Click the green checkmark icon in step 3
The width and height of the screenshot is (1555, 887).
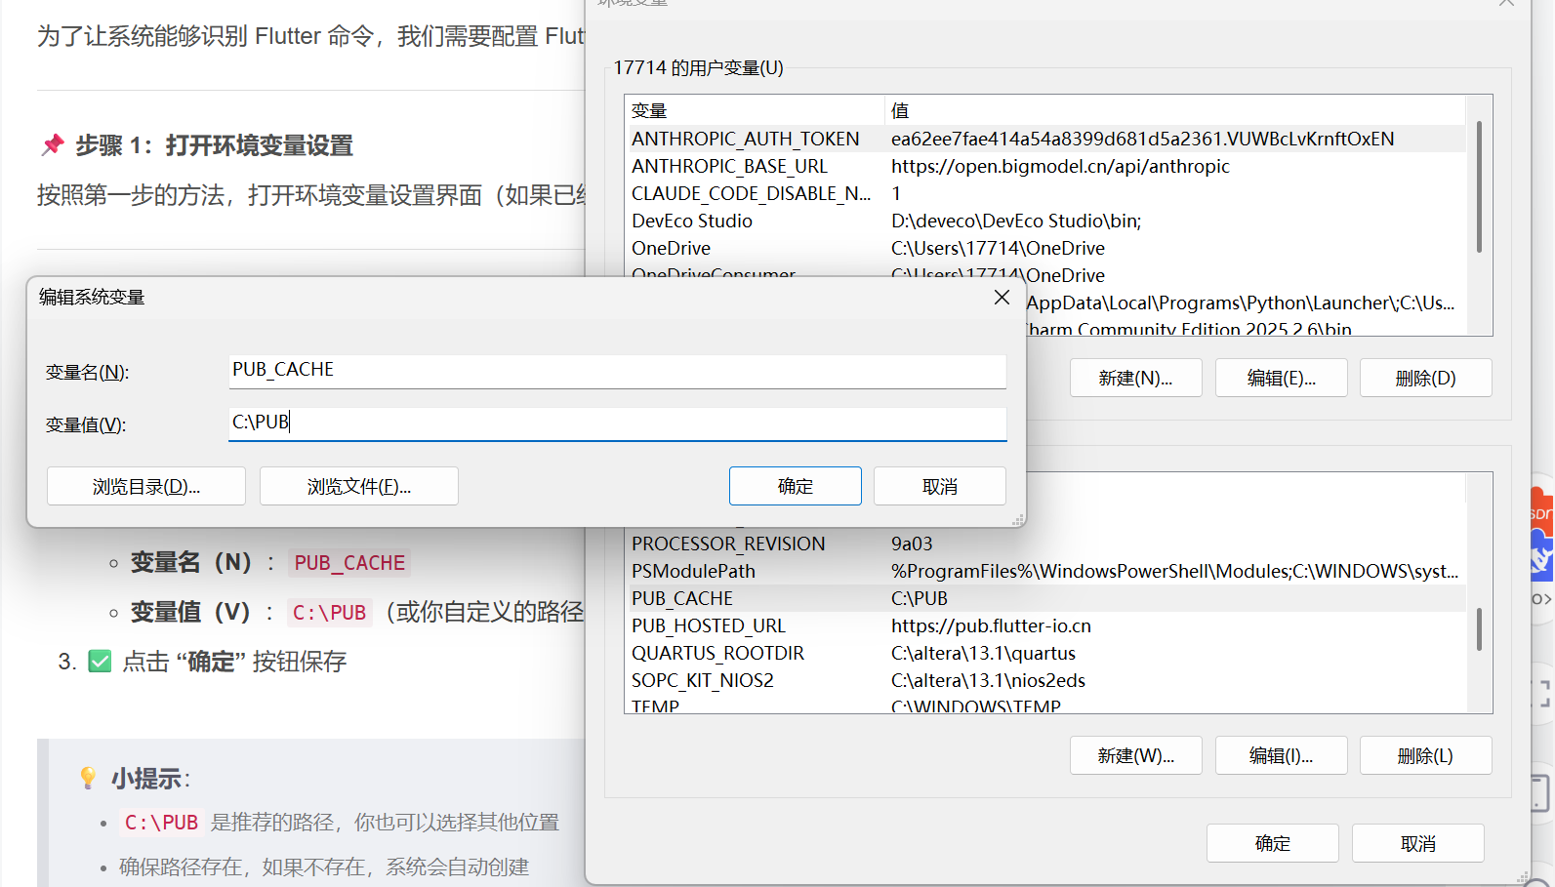pos(100,662)
